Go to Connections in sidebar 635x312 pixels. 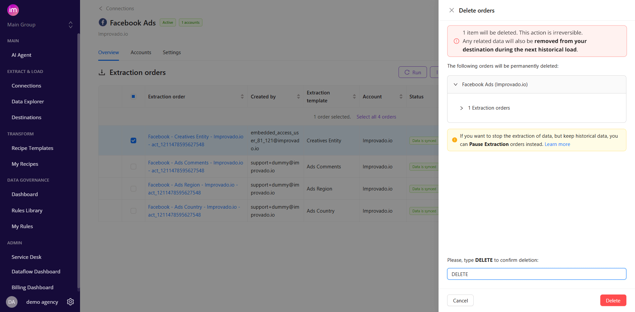26,86
